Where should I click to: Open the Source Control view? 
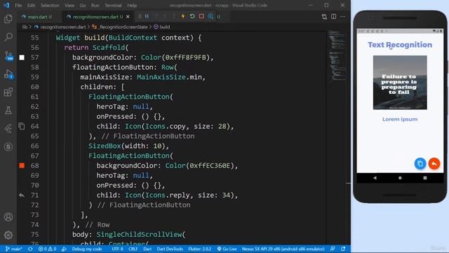(8, 56)
